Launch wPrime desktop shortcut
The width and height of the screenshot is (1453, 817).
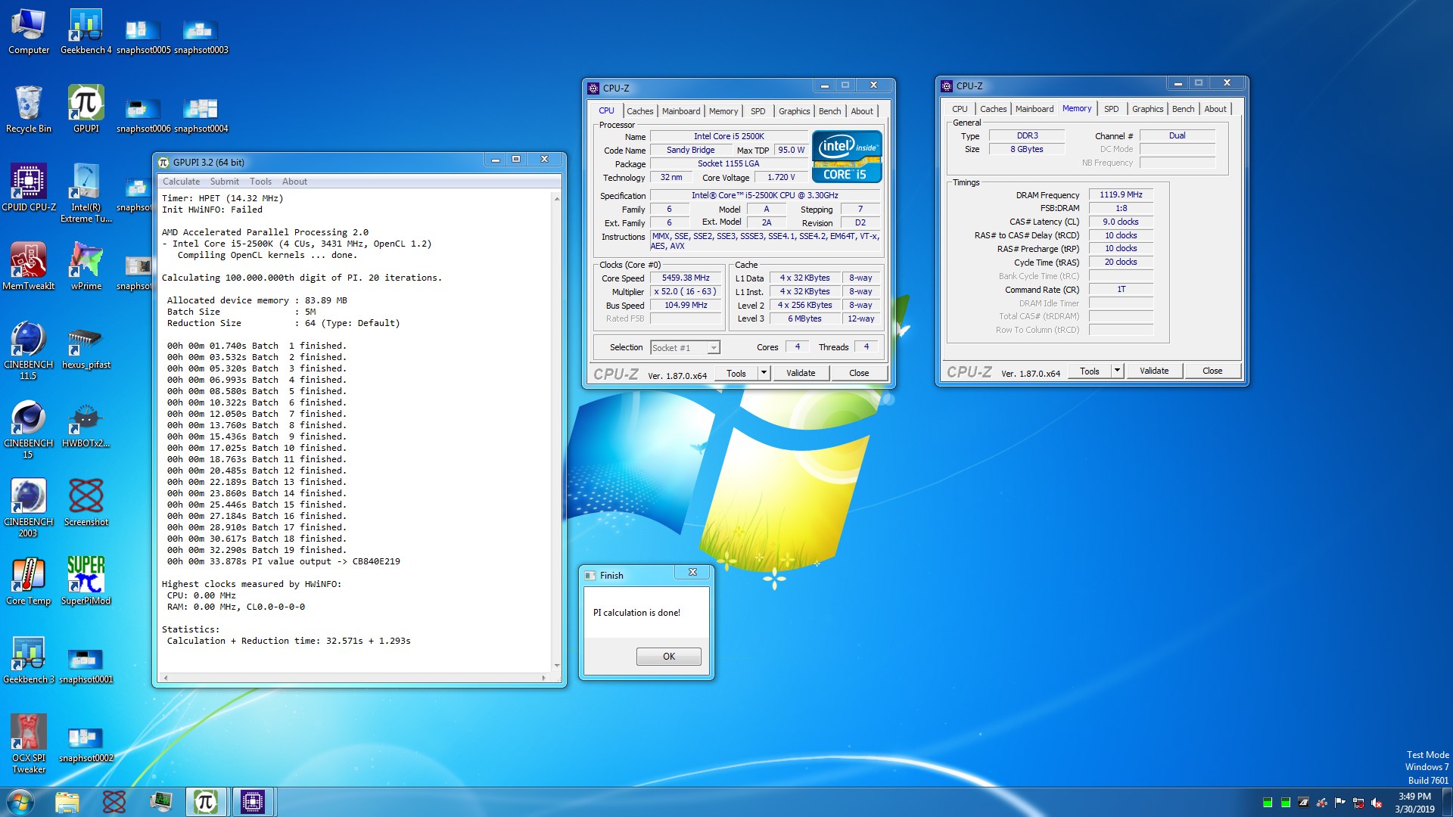(x=86, y=267)
